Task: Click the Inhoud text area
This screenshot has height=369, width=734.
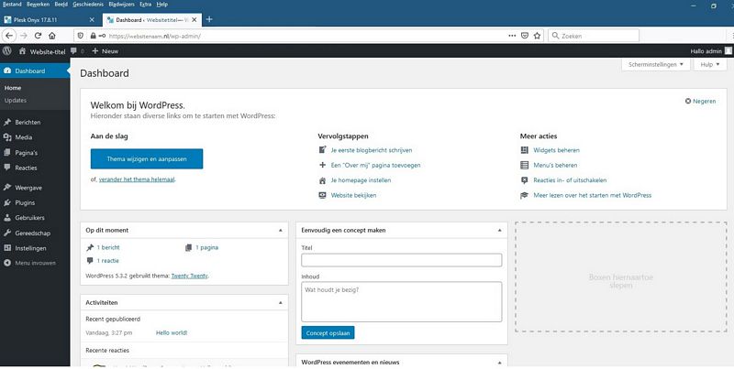Action: tap(402, 302)
